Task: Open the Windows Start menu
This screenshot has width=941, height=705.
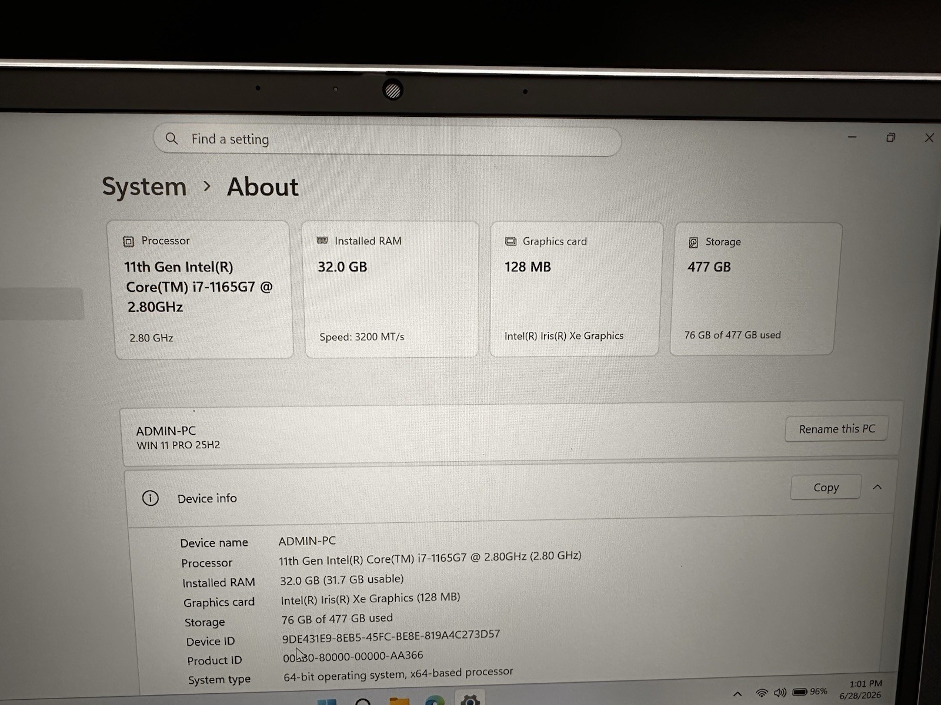Action: 327,701
